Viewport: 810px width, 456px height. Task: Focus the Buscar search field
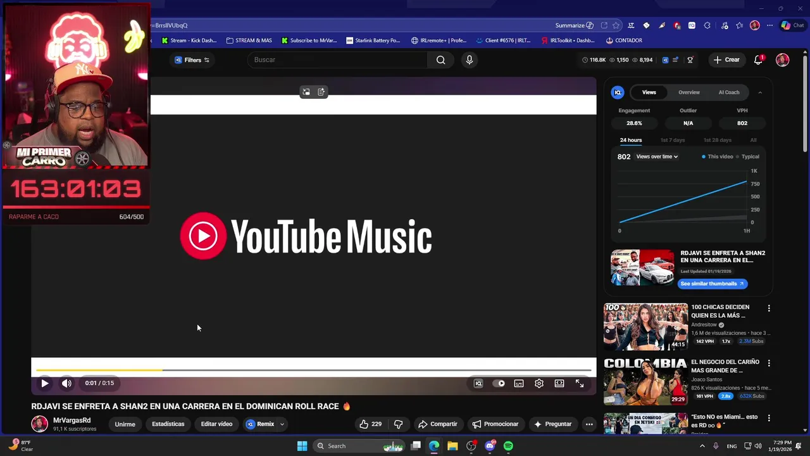(338, 60)
